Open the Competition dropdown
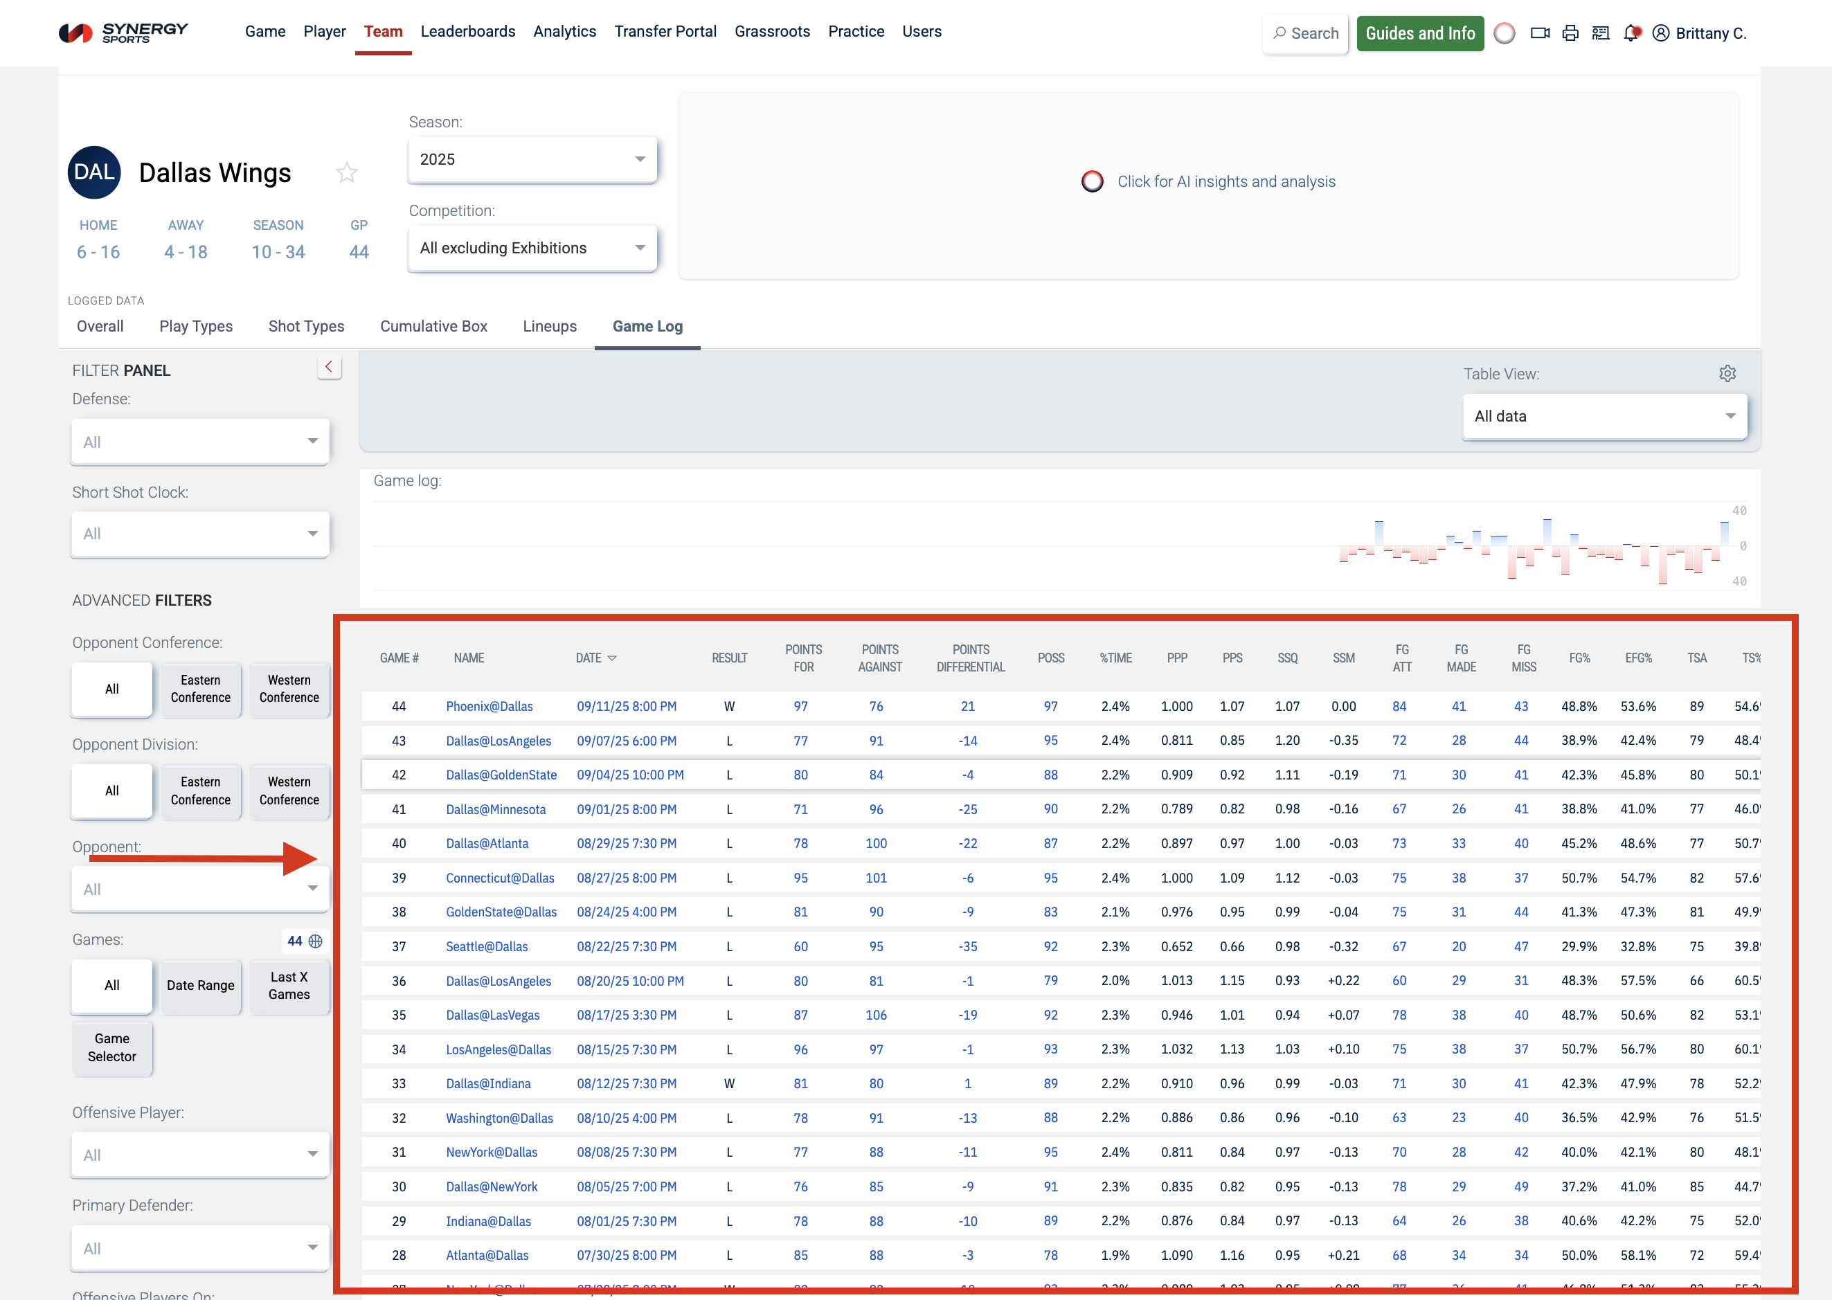 click(532, 248)
